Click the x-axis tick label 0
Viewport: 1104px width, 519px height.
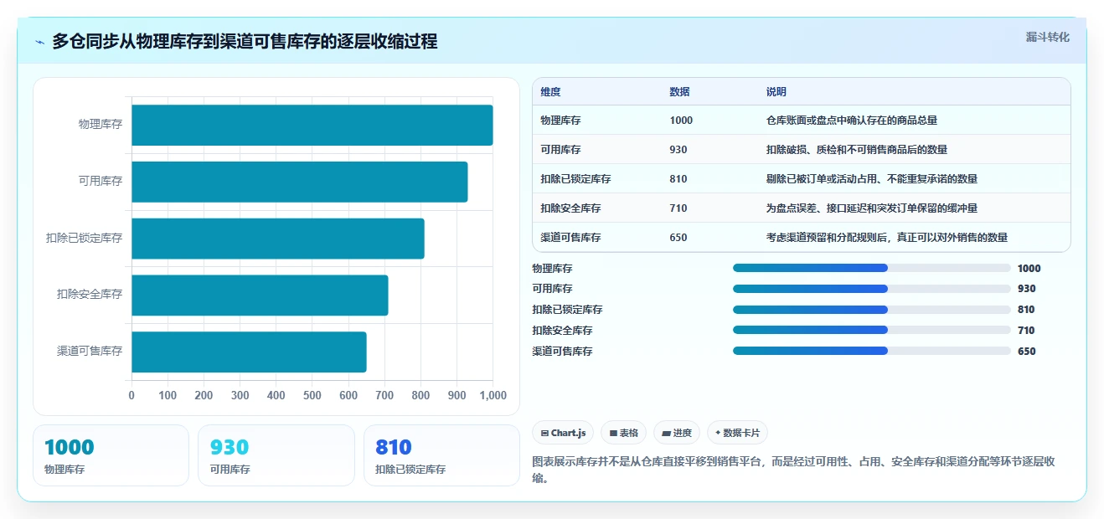coord(132,395)
